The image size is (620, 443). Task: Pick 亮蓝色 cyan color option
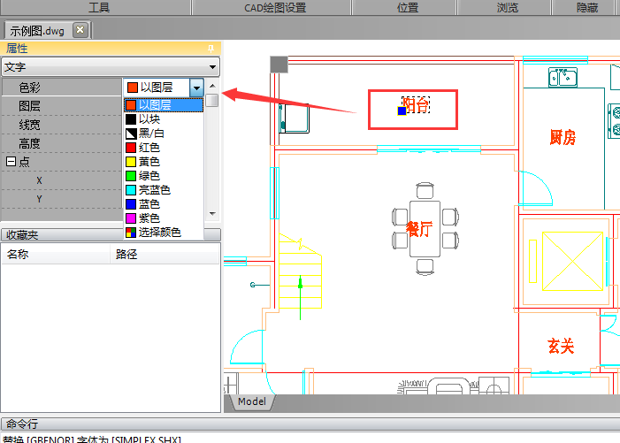tap(154, 190)
